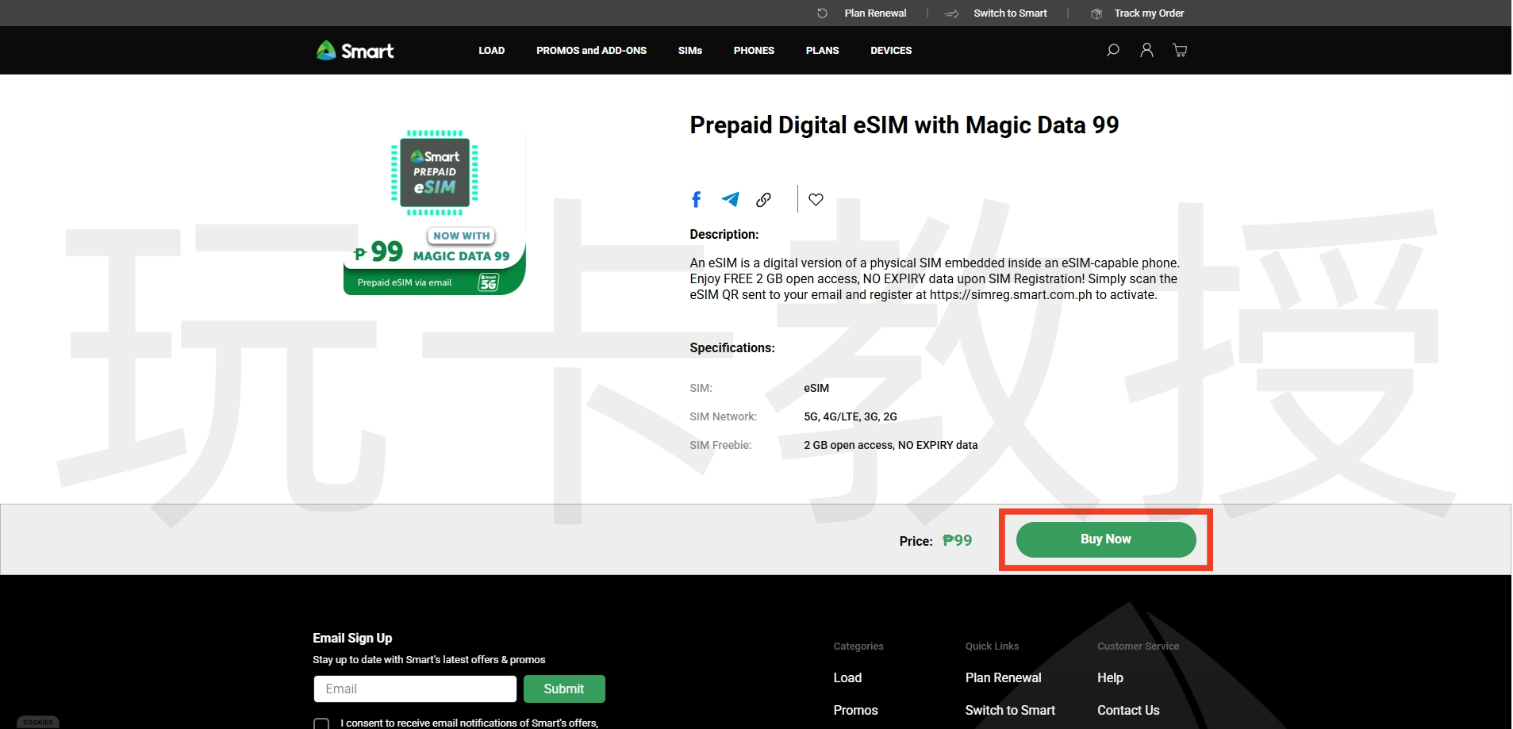Click the Track my Order box icon

tap(1096, 13)
